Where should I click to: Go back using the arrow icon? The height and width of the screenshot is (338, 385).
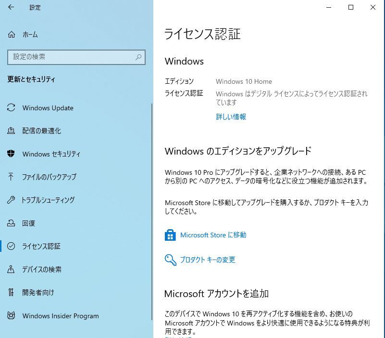coord(11,7)
